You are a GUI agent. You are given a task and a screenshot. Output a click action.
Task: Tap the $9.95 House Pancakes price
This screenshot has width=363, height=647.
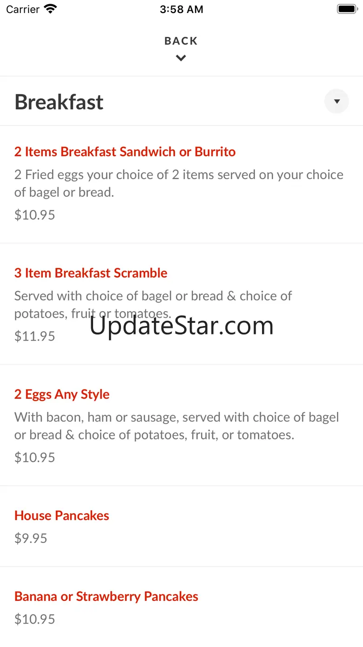point(31,538)
